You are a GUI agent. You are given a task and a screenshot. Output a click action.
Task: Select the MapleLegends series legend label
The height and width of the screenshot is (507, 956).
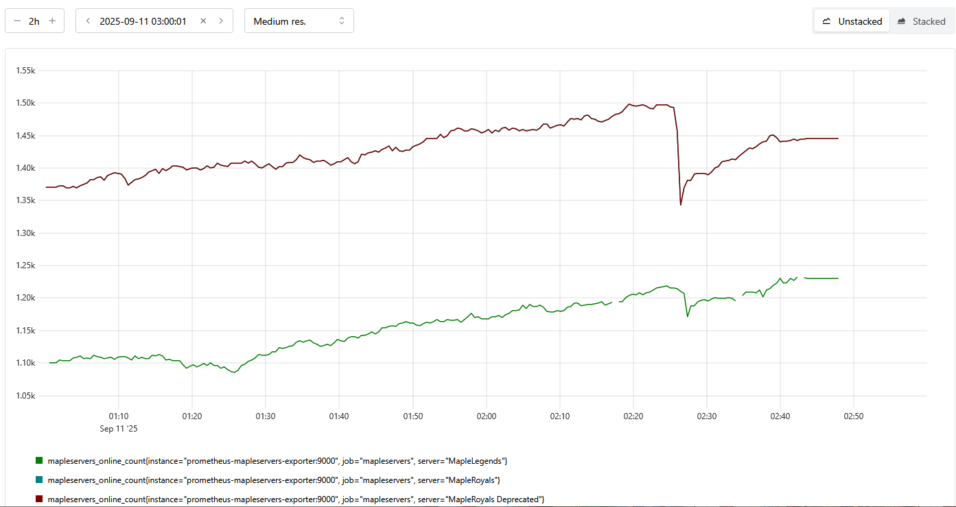[277, 461]
